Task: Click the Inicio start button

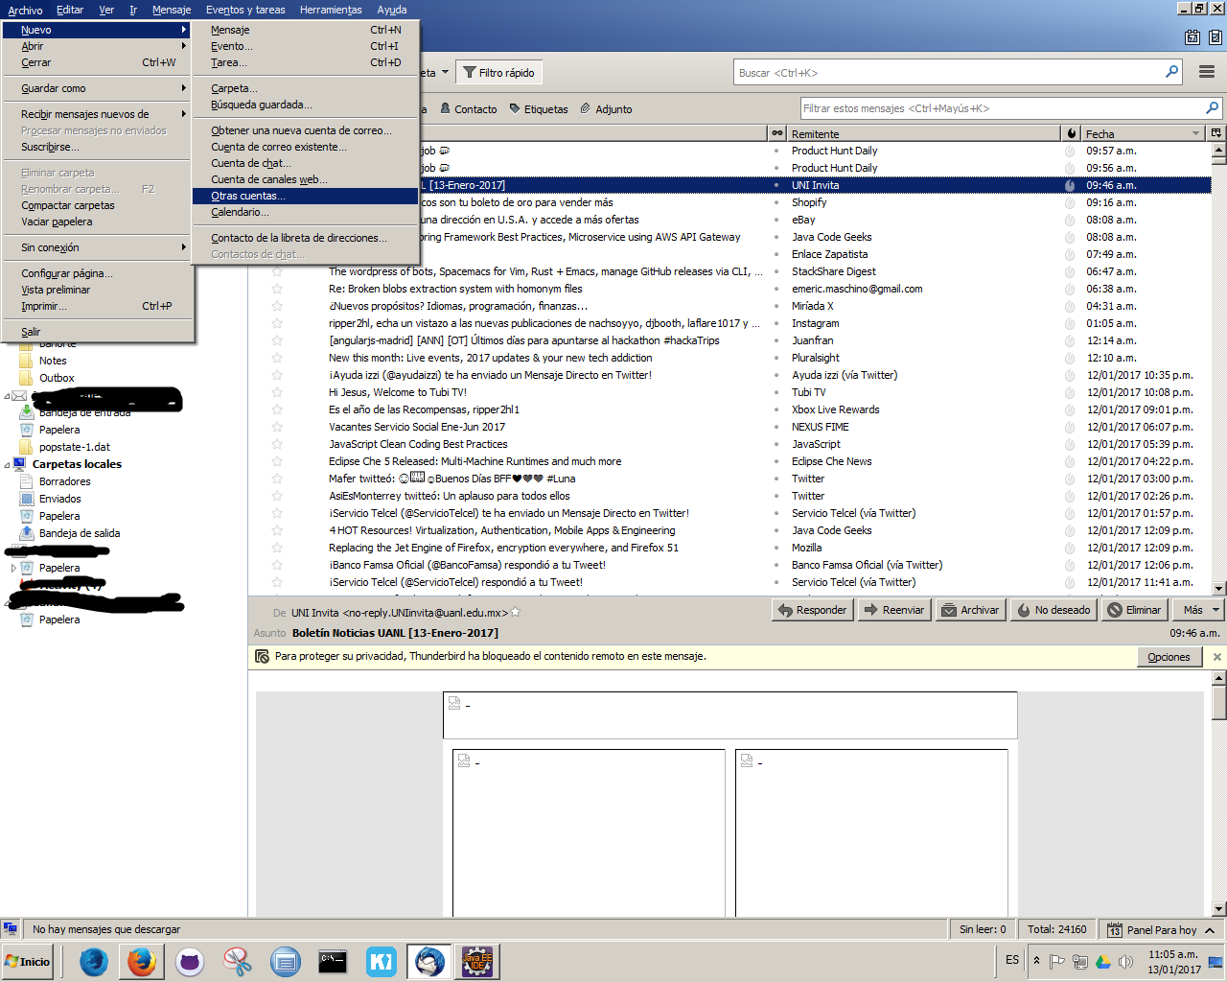Action: (x=28, y=961)
